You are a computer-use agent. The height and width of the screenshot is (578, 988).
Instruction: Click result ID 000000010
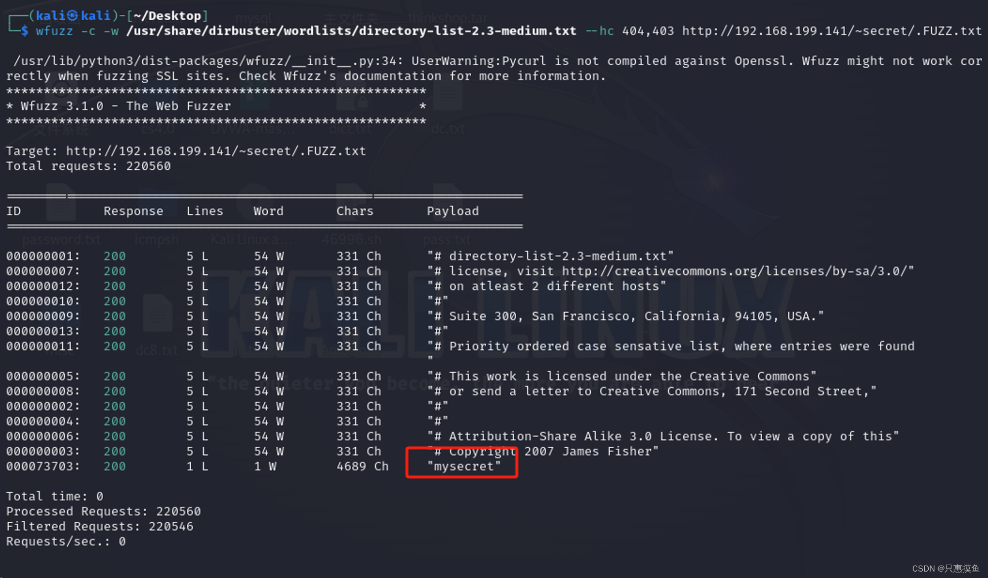(43, 301)
